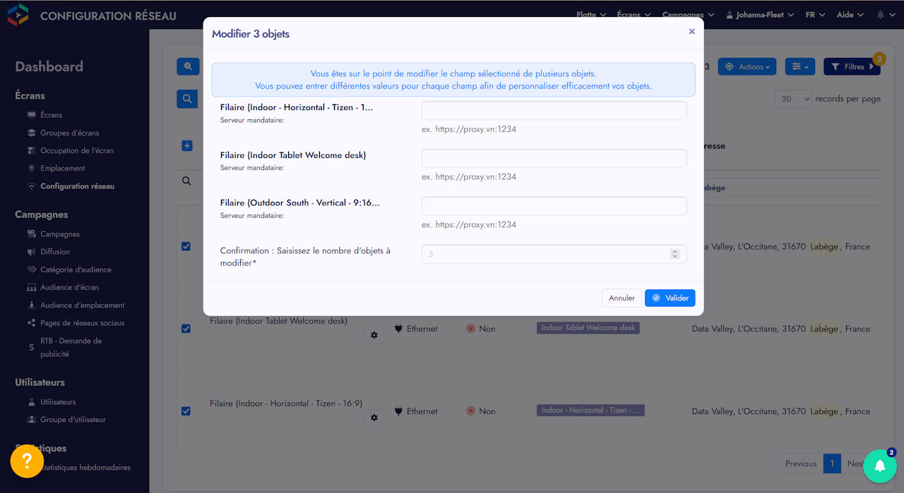
Task: Click the gear icon beside Indoor Horizontal Tizen row
Action: pyautogui.click(x=374, y=418)
